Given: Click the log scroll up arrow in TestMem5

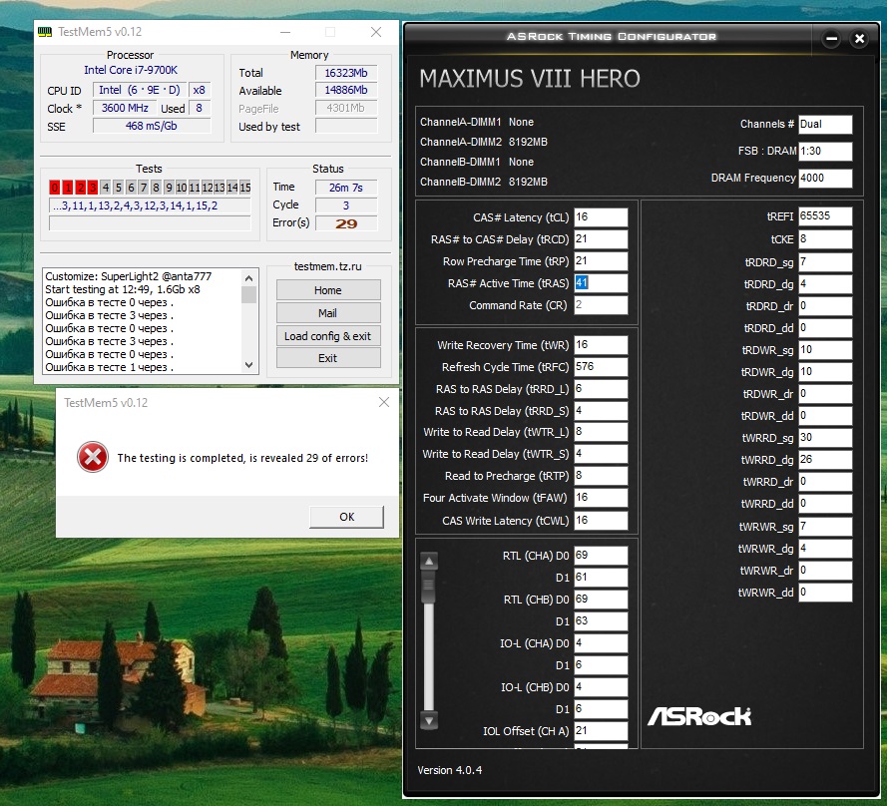Looking at the screenshot, I should pos(248,277).
